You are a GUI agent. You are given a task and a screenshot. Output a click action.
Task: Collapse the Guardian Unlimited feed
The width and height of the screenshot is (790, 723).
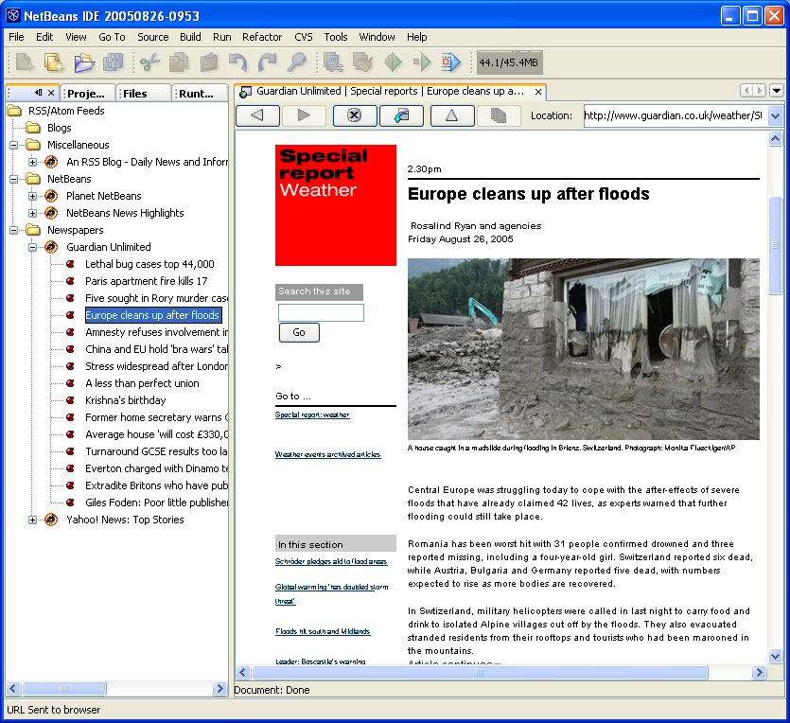coord(33,247)
